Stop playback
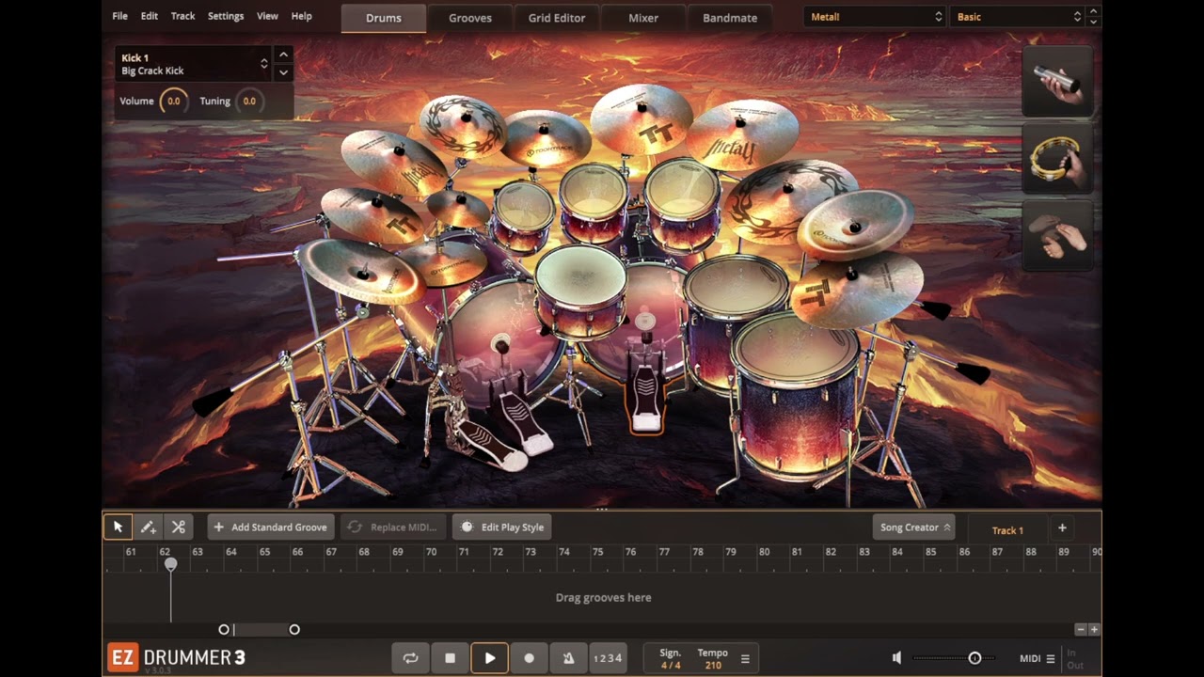This screenshot has height=677, width=1204. tap(450, 658)
